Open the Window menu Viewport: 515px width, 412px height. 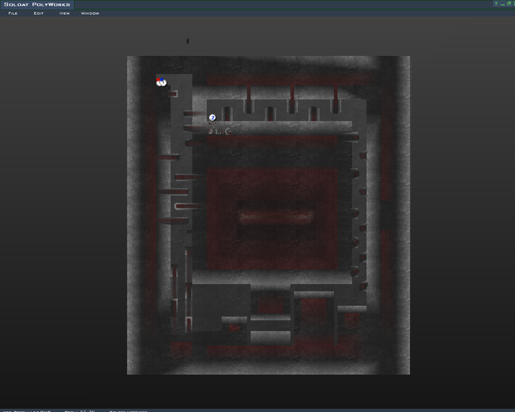pyautogui.click(x=90, y=13)
